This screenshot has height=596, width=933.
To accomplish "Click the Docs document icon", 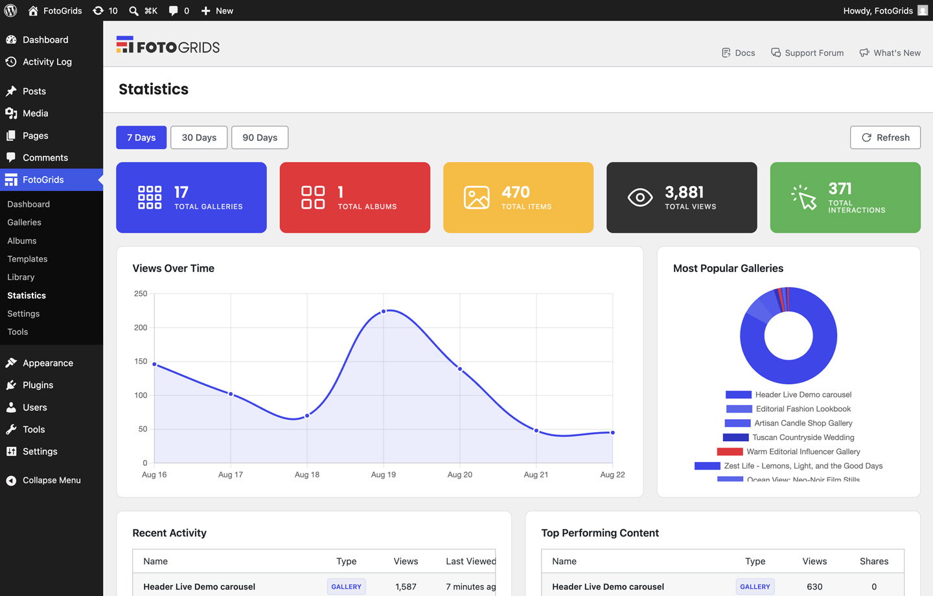I will [x=726, y=52].
